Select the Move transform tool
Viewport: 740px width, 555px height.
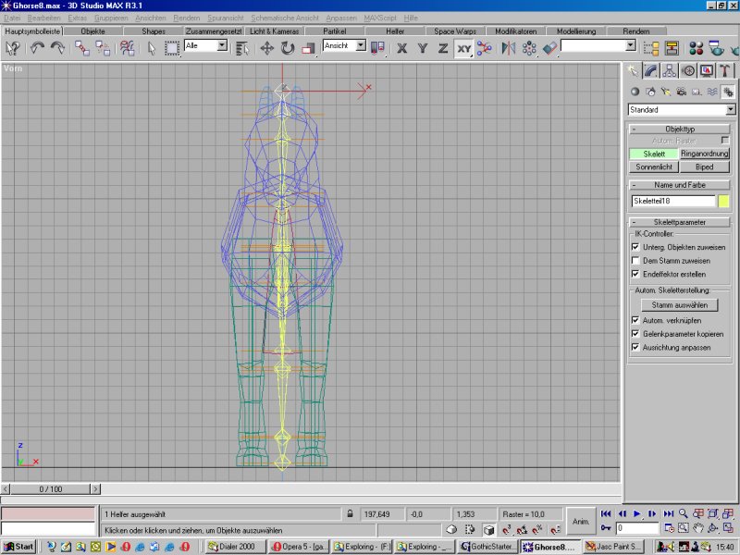click(x=266, y=47)
